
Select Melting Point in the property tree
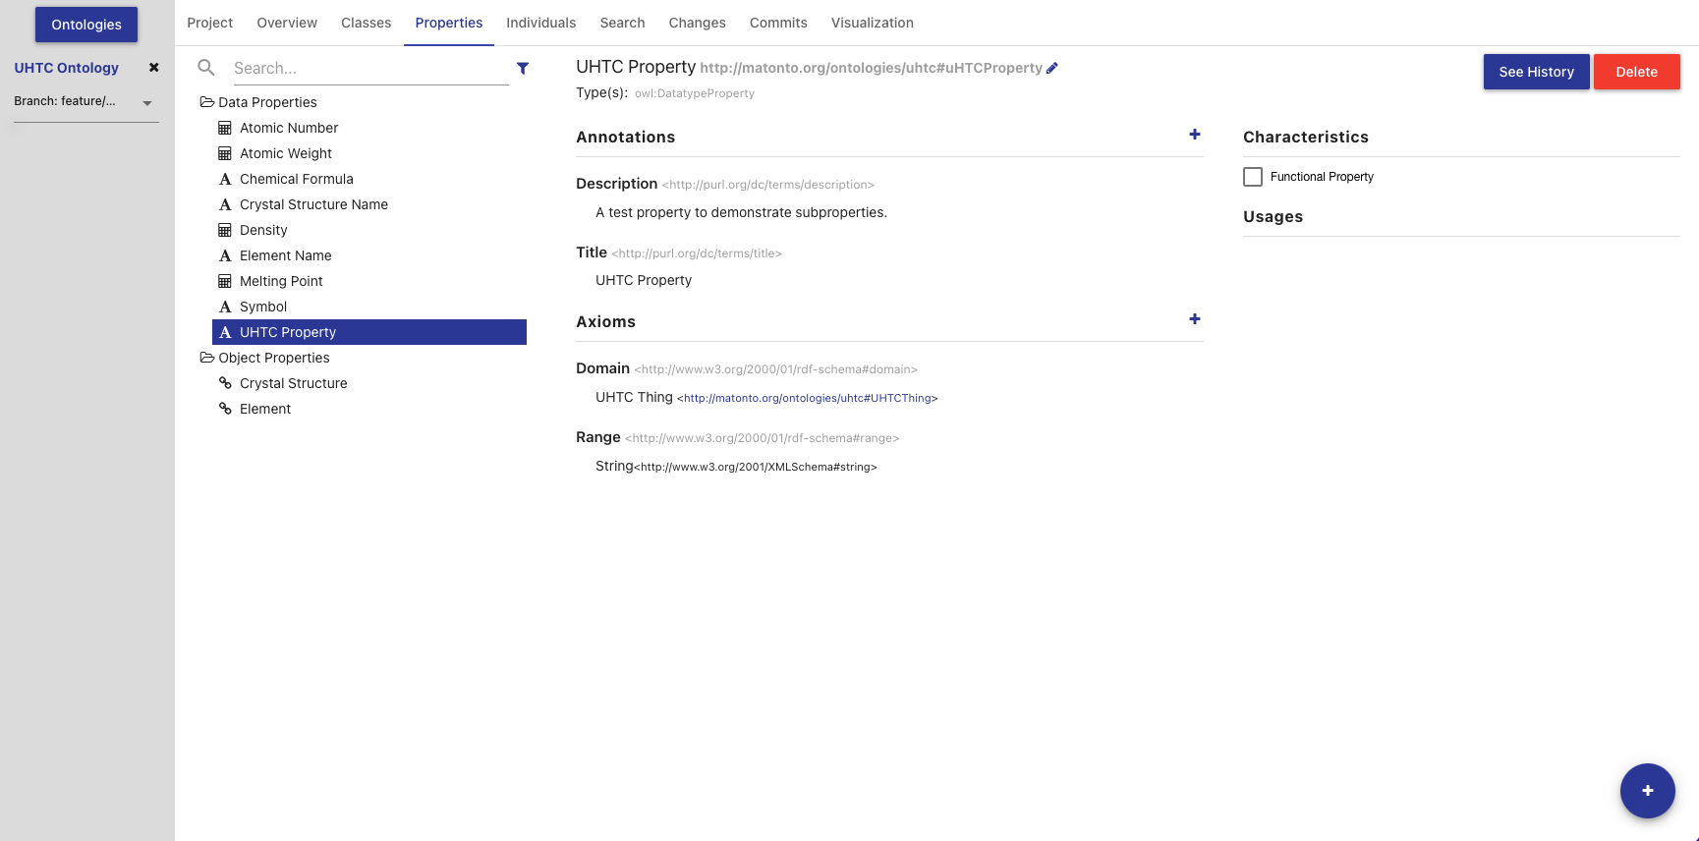click(281, 281)
